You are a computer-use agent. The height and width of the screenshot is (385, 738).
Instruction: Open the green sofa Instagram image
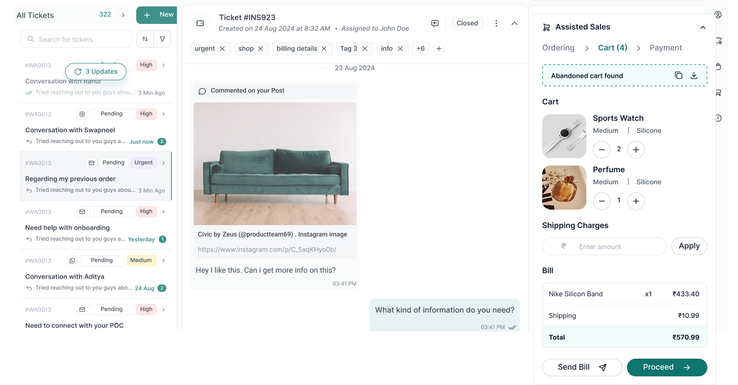click(x=275, y=164)
